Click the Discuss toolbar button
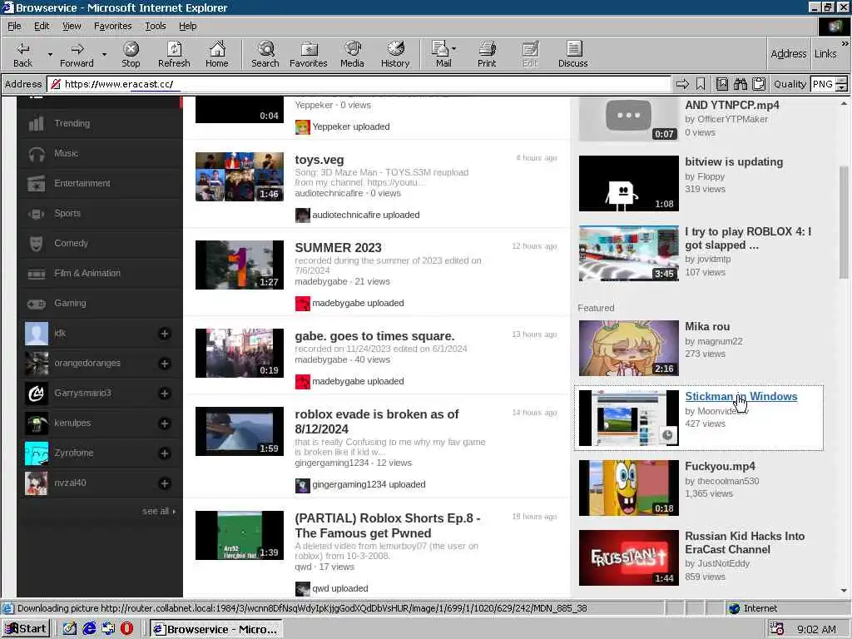This screenshot has height=639, width=852. pyautogui.click(x=572, y=54)
